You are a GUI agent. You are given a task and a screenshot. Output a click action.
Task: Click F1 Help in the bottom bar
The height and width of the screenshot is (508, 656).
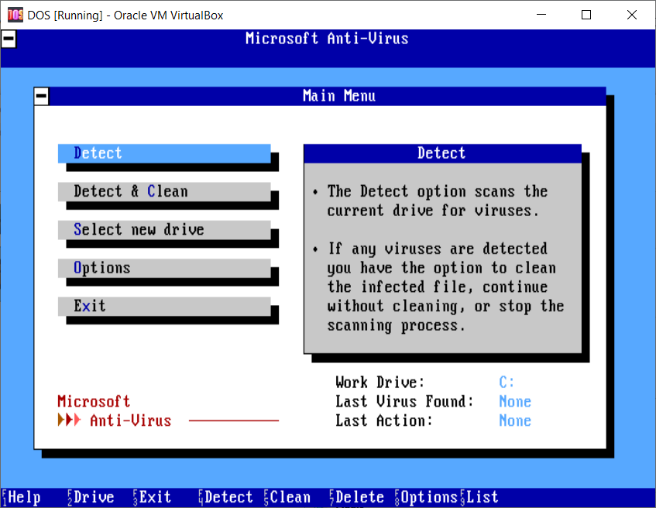click(22, 497)
